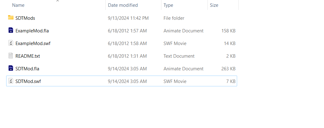Select the SDTMods folder name
Screen dimensions: 324x128
tap(25, 18)
